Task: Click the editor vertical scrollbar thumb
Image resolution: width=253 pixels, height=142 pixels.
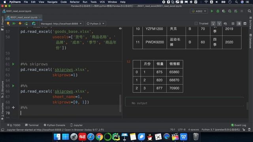Action: pyautogui.click(x=120, y=103)
